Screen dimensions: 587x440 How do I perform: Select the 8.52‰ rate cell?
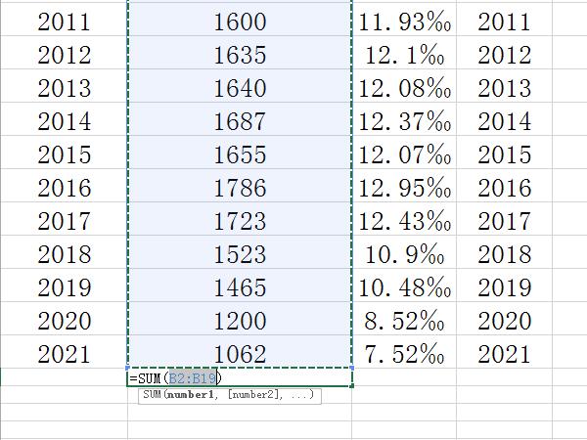pos(404,321)
